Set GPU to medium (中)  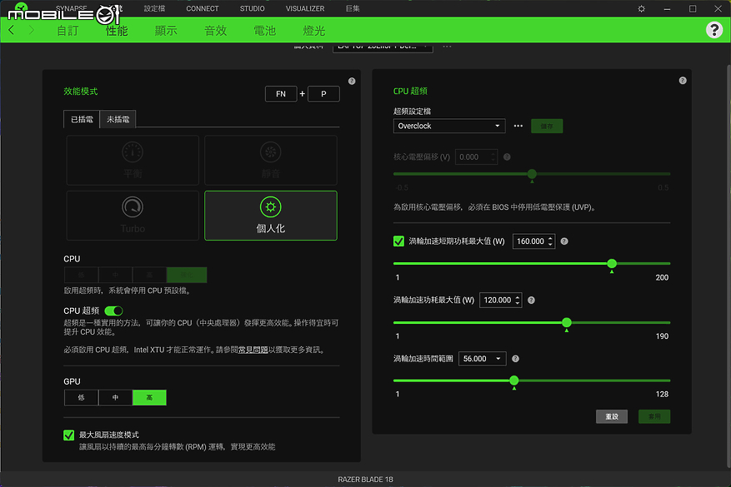[x=115, y=398]
